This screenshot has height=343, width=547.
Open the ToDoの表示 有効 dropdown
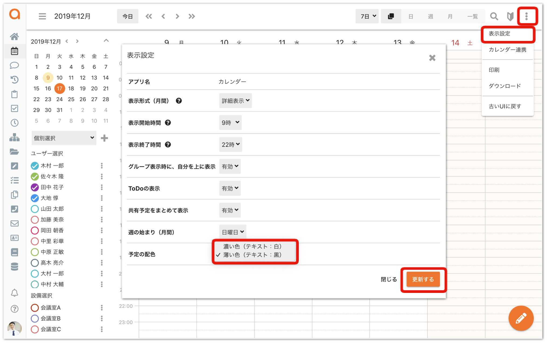click(x=230, y=188)
